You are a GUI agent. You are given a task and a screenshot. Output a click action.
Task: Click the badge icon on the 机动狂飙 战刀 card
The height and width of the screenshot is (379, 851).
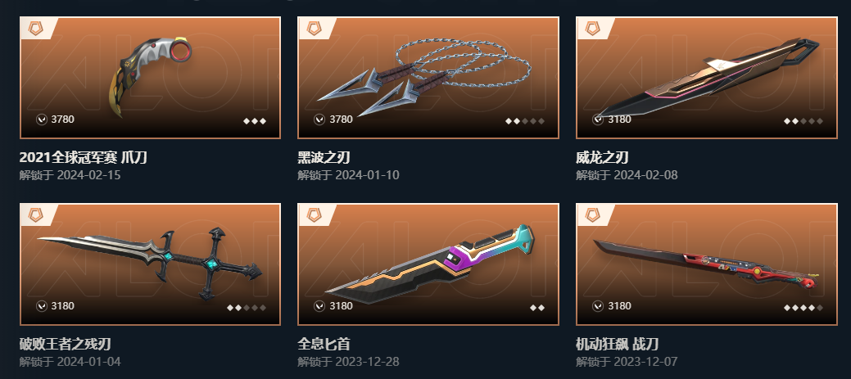(593, 214)
